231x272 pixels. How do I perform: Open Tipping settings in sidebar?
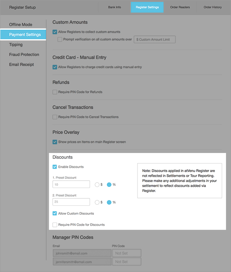tap(16, 45)
